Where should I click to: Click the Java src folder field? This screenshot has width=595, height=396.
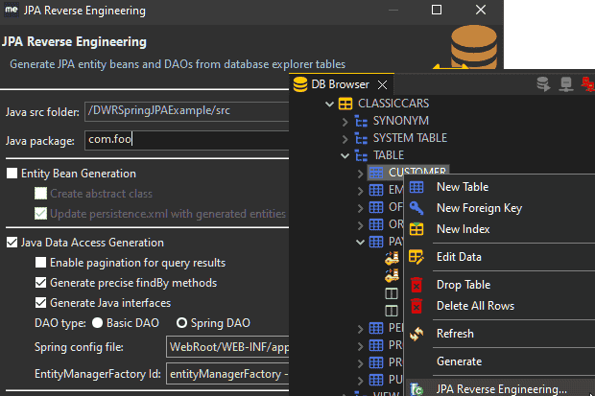tap(187, 111)
